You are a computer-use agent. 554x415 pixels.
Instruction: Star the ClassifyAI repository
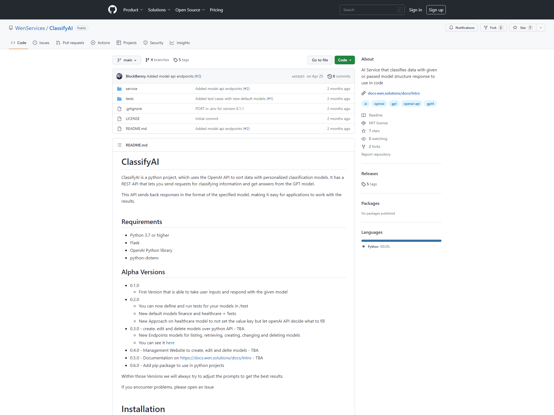coord(523,28)
